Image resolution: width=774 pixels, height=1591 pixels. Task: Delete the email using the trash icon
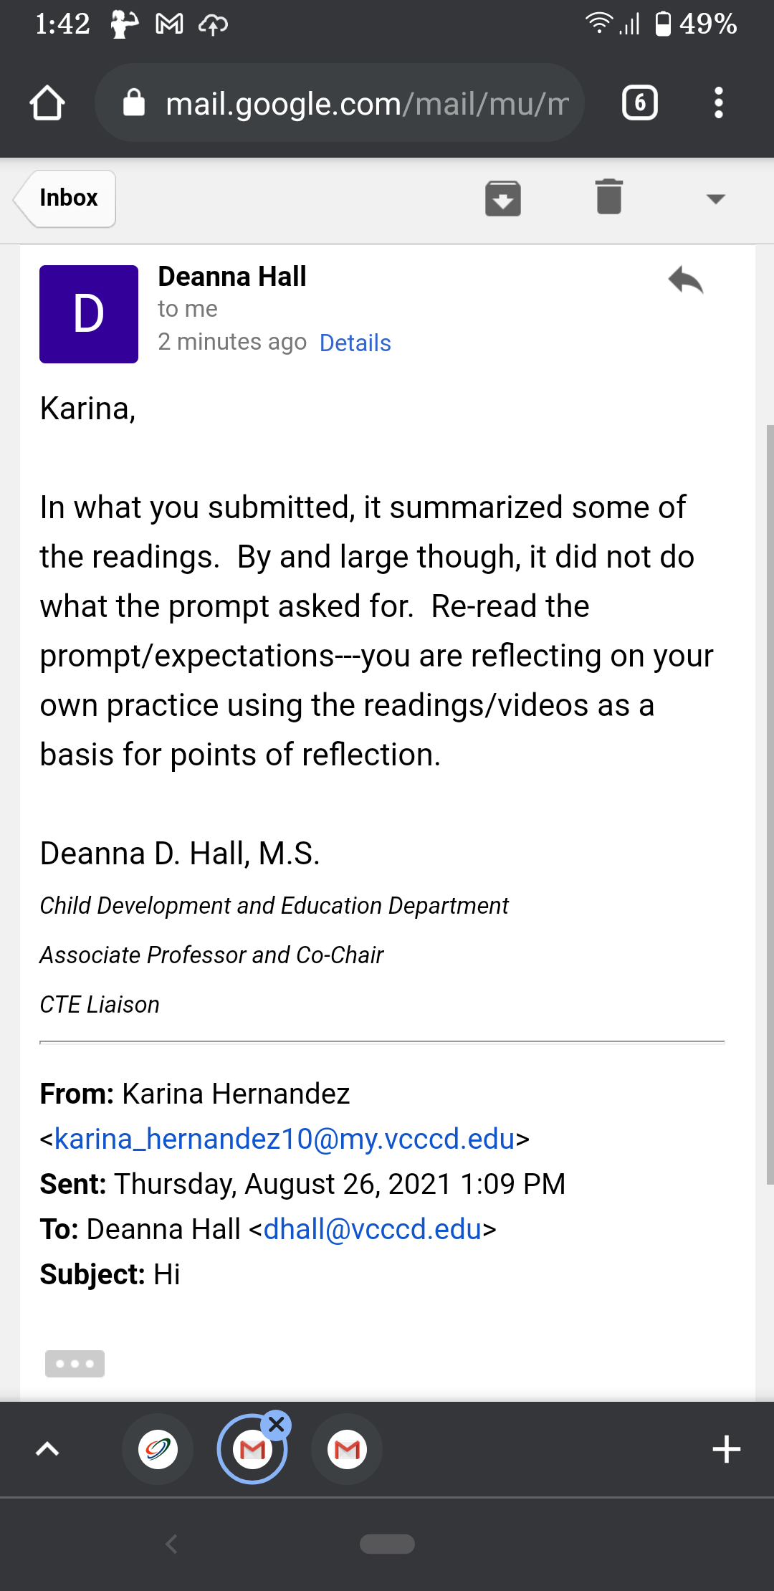coord(609,197)
